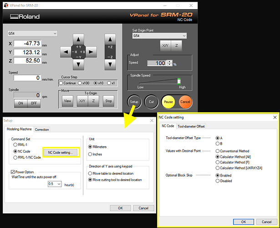This screenshot has height=228, width=280.
Task: Close the NC Code setting dialog
Action: (275, 117)
